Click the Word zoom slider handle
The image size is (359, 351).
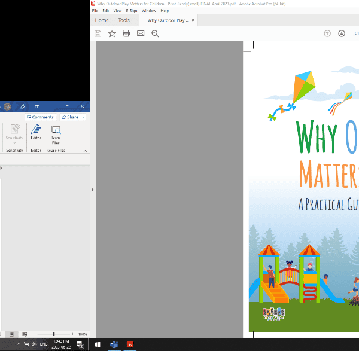coord(54,334)
